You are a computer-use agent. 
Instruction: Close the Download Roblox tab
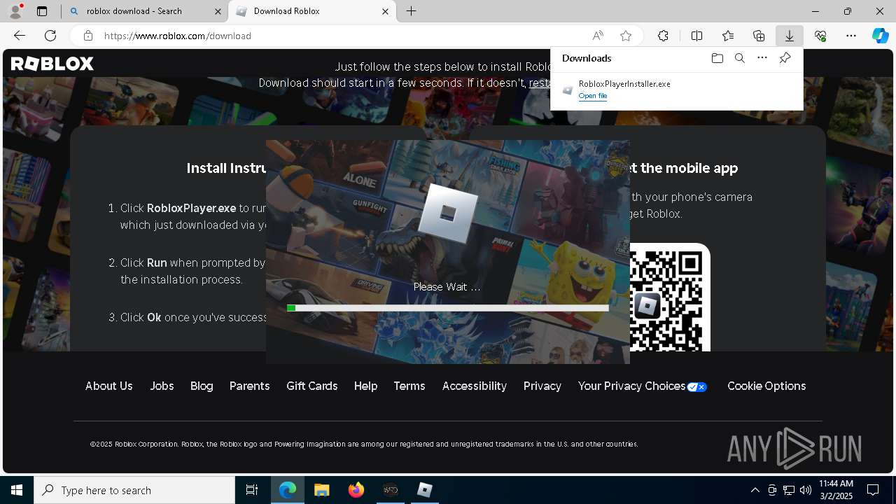coord(385,11)
